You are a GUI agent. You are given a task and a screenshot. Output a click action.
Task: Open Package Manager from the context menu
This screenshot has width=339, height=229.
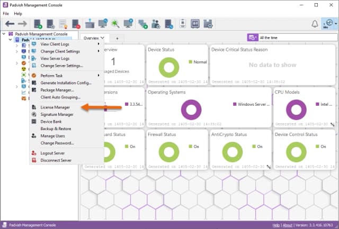[67, 90]
